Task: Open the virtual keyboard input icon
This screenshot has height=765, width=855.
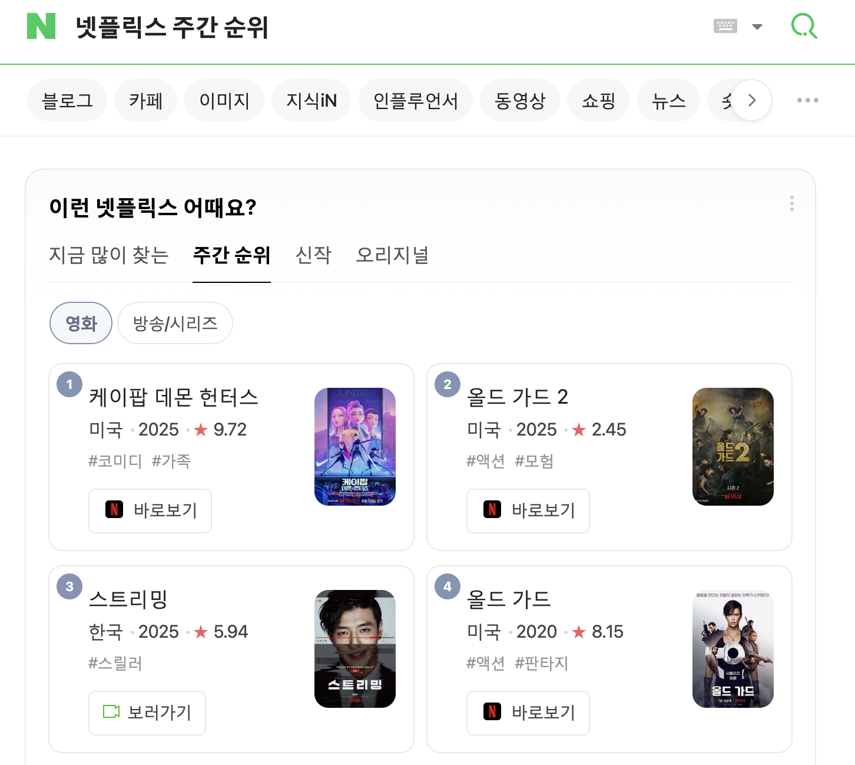Action: 725,26
